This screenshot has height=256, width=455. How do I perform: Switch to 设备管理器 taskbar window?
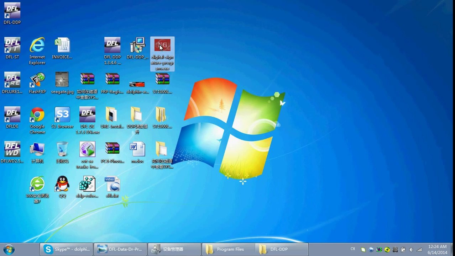(x=174, y=249)
